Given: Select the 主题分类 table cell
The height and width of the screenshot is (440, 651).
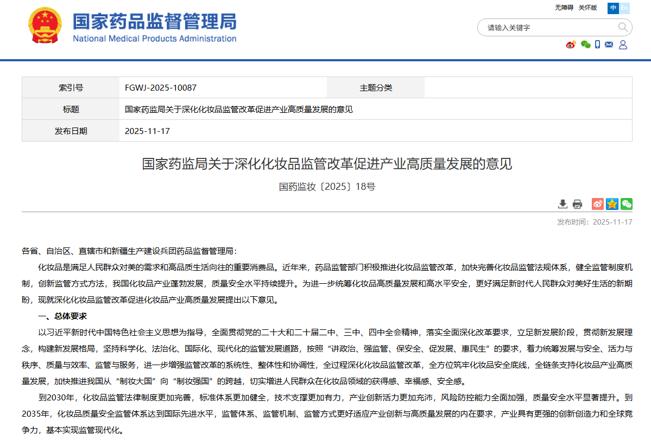Looking at the screenshot, I should (375, 87).
